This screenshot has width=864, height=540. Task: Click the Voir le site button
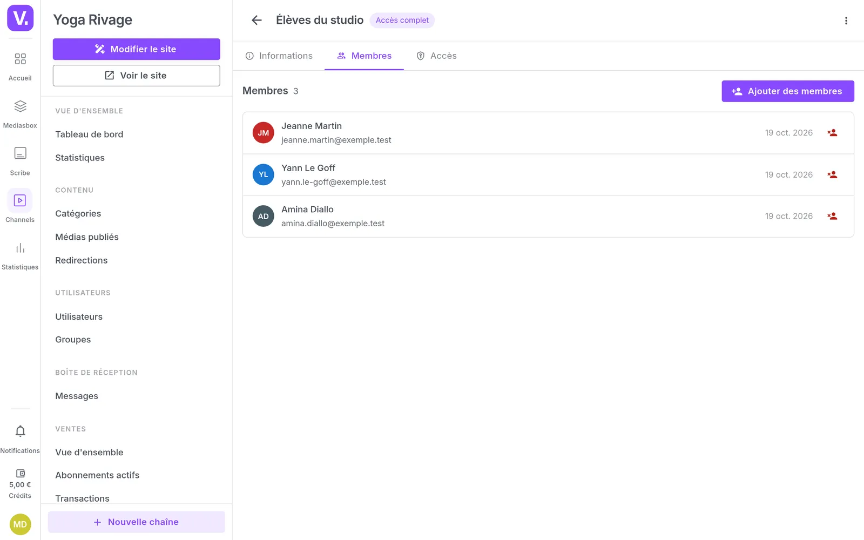click(136, 76)
